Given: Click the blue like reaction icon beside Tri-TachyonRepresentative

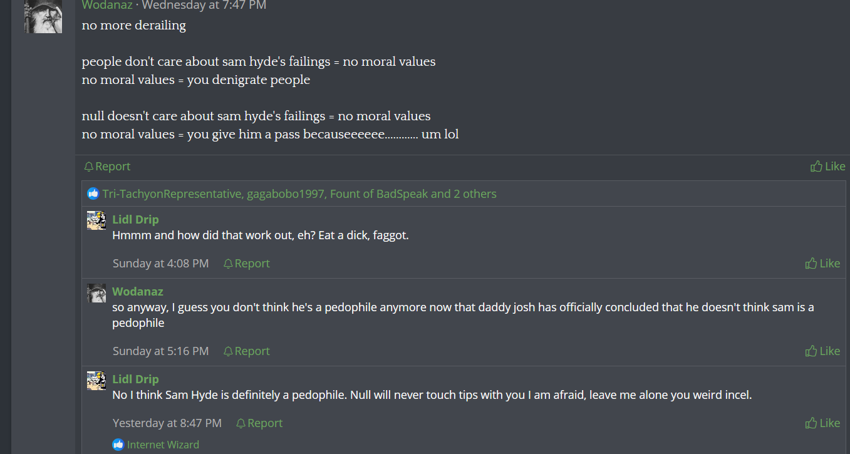Looking at the screenshot, I should (93, 193).
